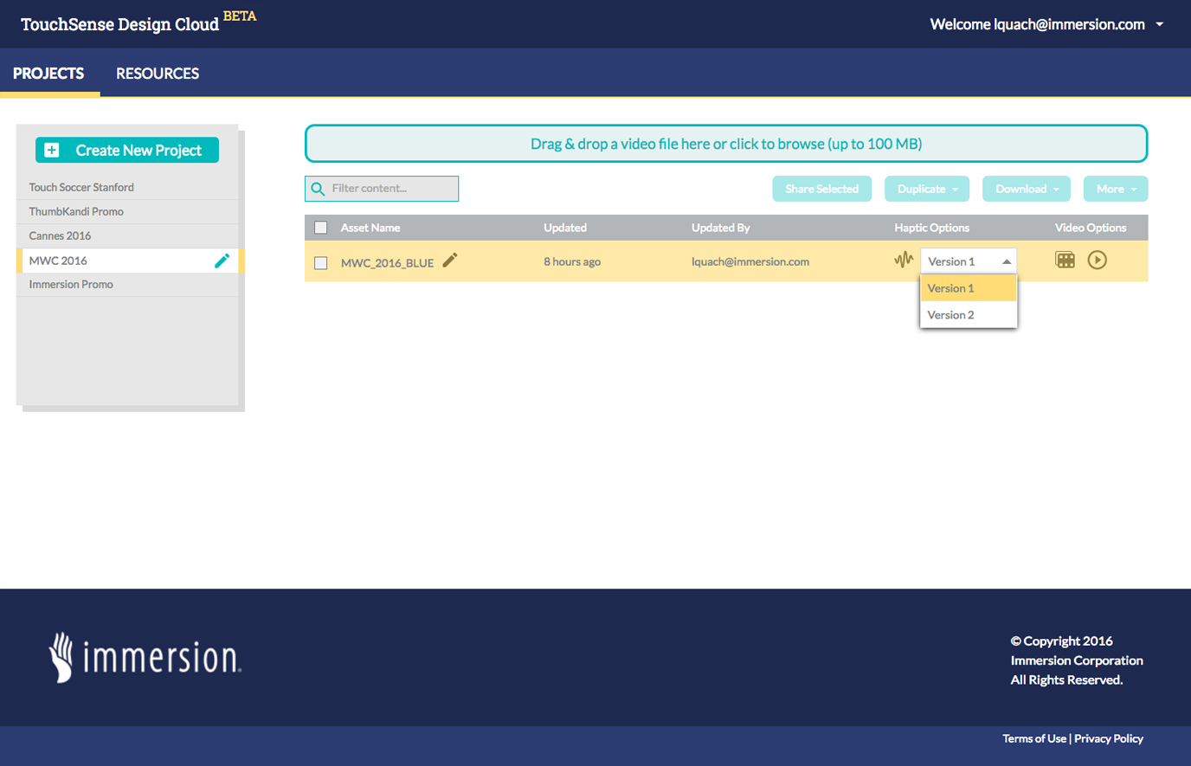Click into the Filter content field
The width and height of the screenshot is (1191, 766).
(391, 189)
